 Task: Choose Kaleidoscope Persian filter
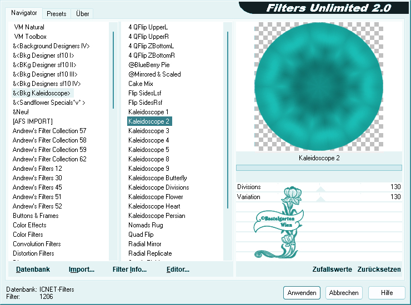pos(157,216)
